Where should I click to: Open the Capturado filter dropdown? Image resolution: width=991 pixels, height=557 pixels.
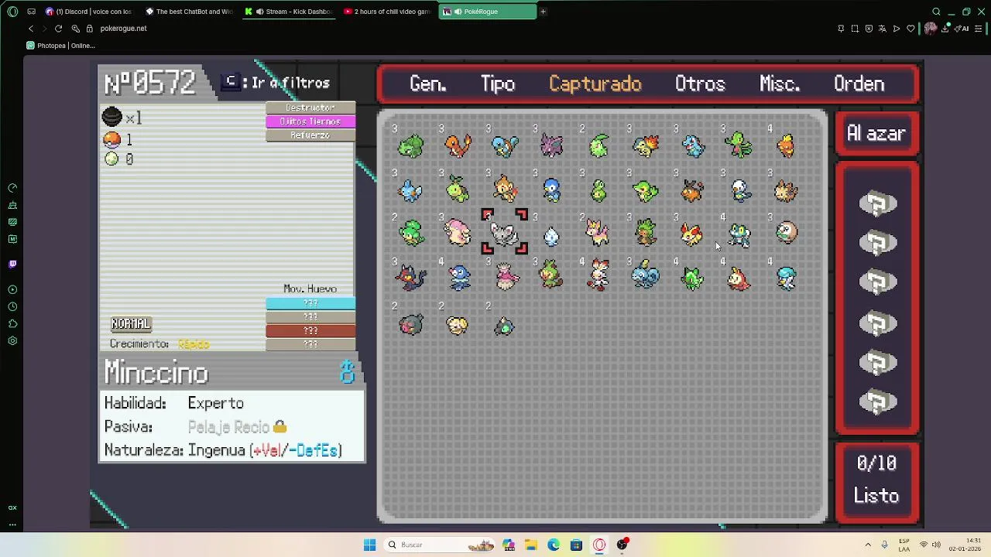click(x=595, y=84)
